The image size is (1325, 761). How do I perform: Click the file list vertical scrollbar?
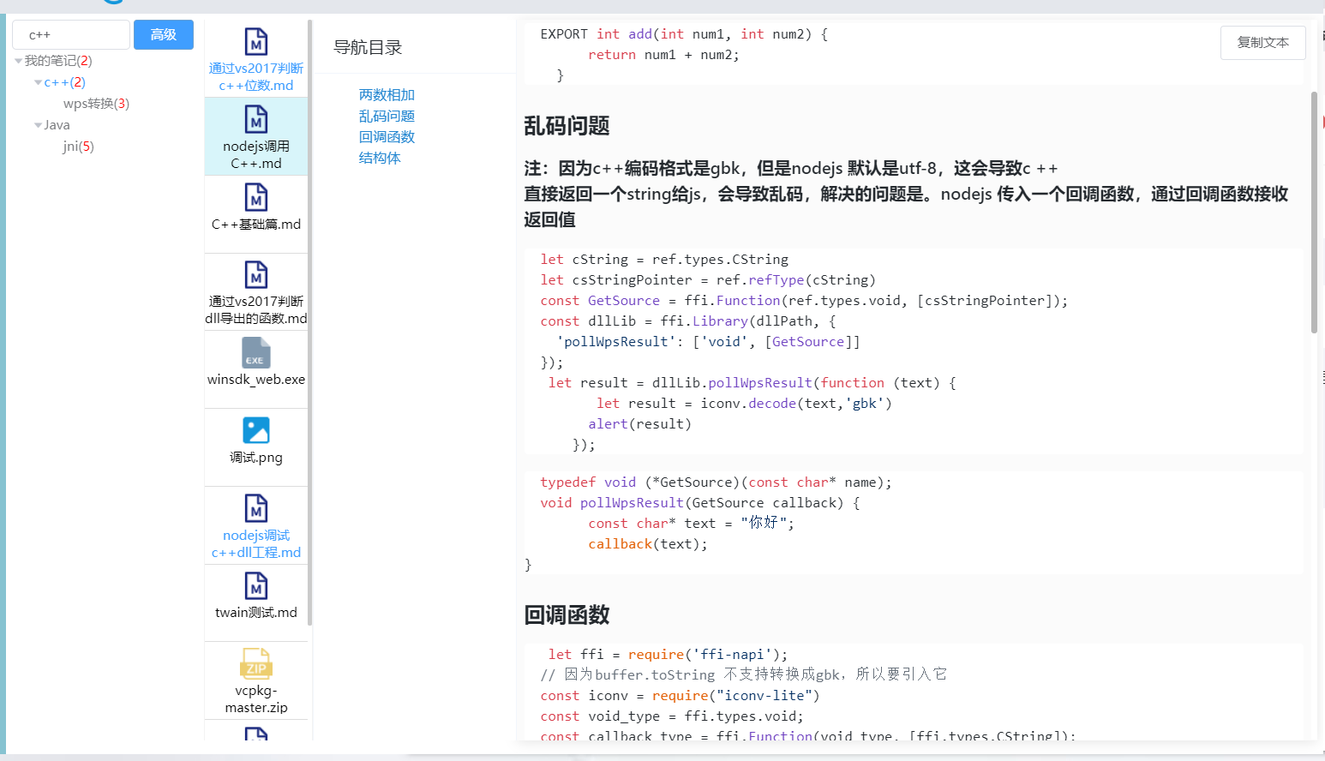pos(309,323)
